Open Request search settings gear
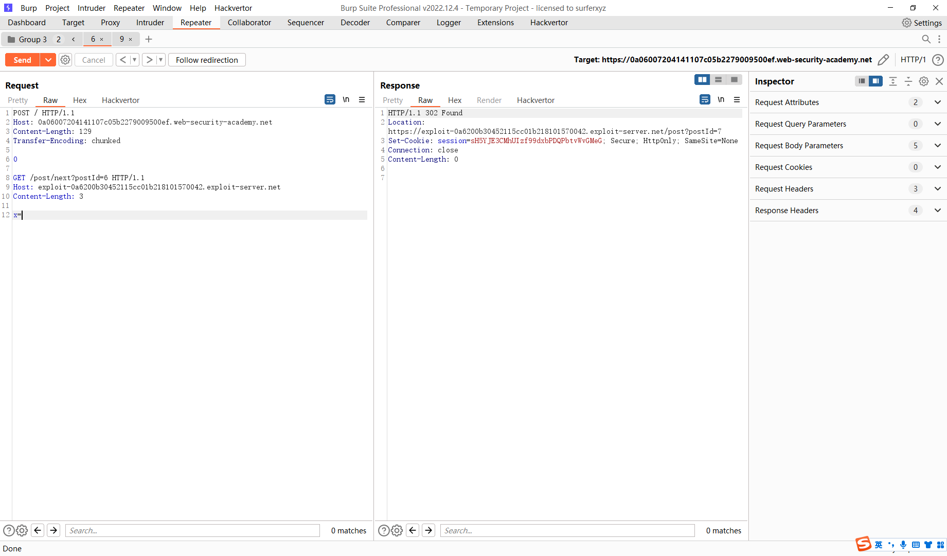This screenshot has width=947, height=556. tap(22, 530)
